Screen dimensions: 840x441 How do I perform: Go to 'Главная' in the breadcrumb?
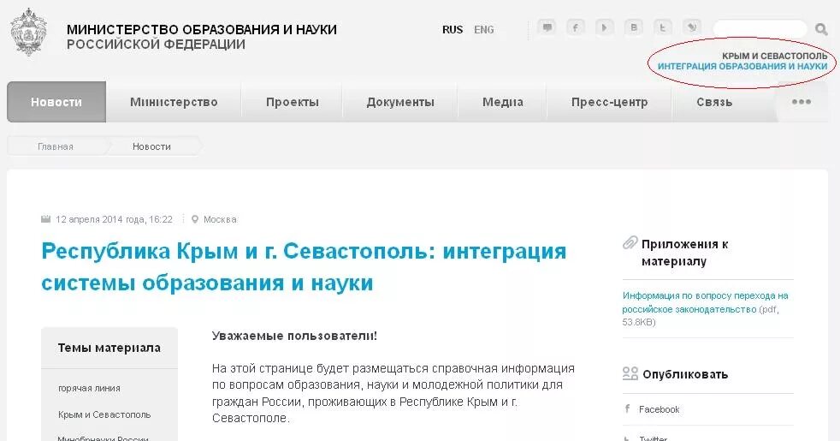click(x=56, y=146)
